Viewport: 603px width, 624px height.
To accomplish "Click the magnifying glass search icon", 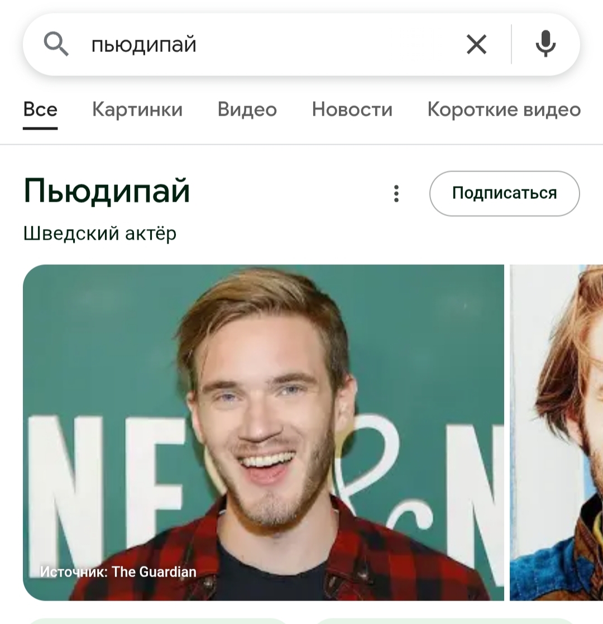I will tap(56, 44).
